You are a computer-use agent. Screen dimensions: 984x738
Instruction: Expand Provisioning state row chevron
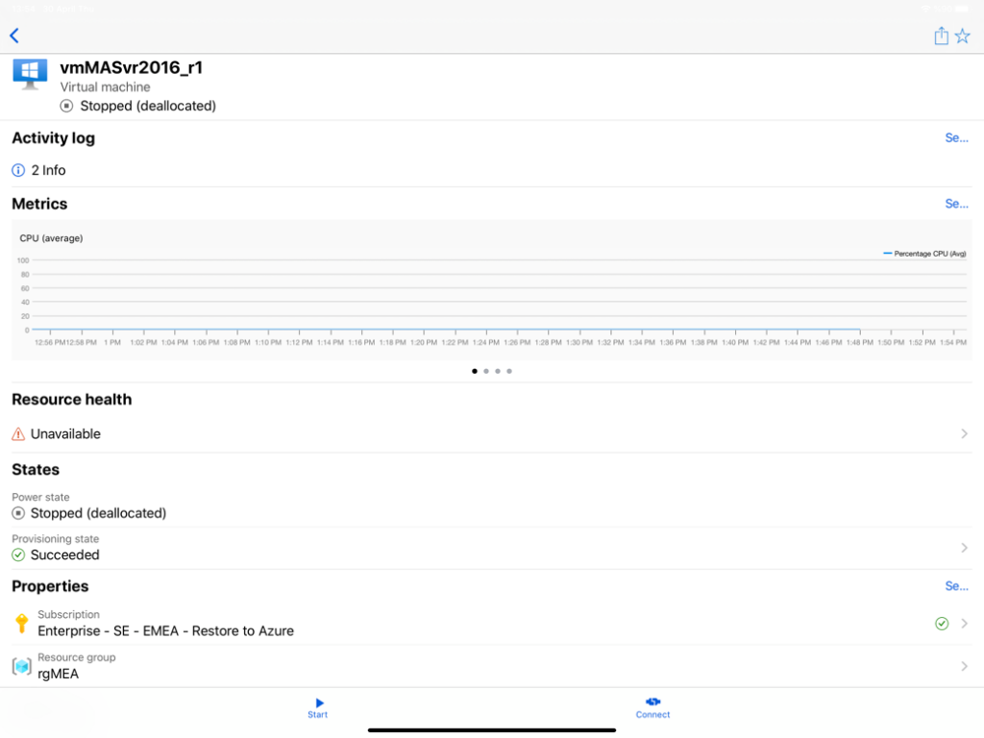964,548
